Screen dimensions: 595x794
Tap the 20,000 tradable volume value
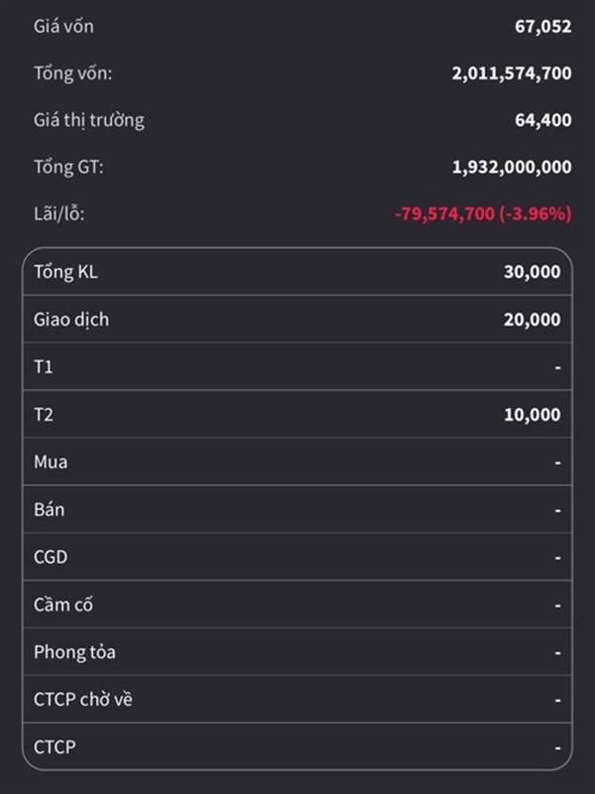pyautogui.click(x=532, y=320)
